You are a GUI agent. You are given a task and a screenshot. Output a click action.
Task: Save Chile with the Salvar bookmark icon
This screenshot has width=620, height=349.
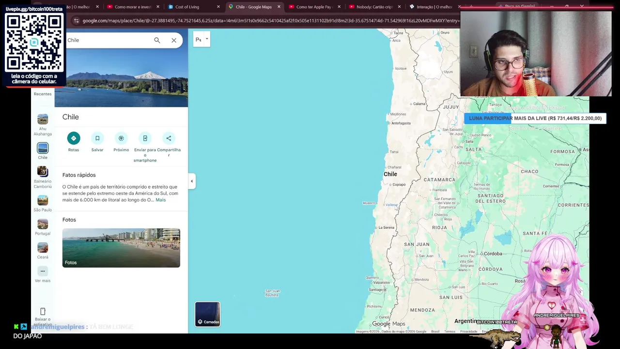pos(97,138)
